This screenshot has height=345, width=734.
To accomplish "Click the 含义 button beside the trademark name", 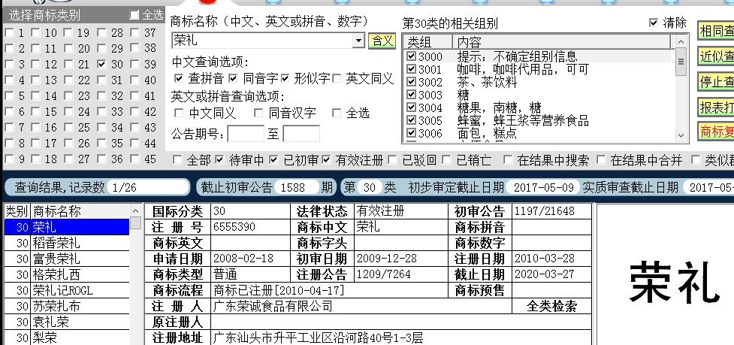I will pos(382,41).
